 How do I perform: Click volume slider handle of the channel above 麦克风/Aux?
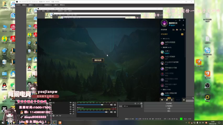(x=102, y=105)
